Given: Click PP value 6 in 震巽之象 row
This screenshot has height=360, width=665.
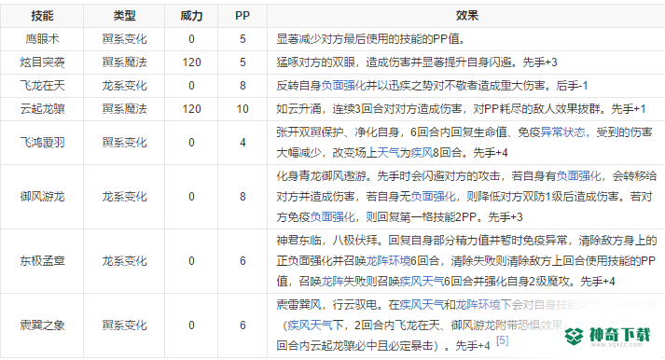Looking at the screenshot, I should (x=242, y=325).
